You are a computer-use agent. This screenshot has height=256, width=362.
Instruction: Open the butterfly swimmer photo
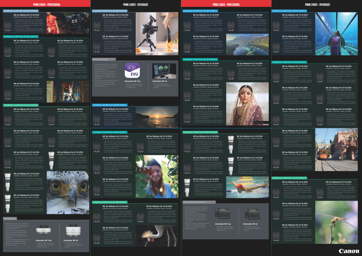(x=248, y=187)
